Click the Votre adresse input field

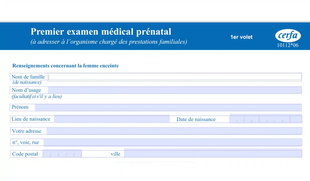[174, 131]
